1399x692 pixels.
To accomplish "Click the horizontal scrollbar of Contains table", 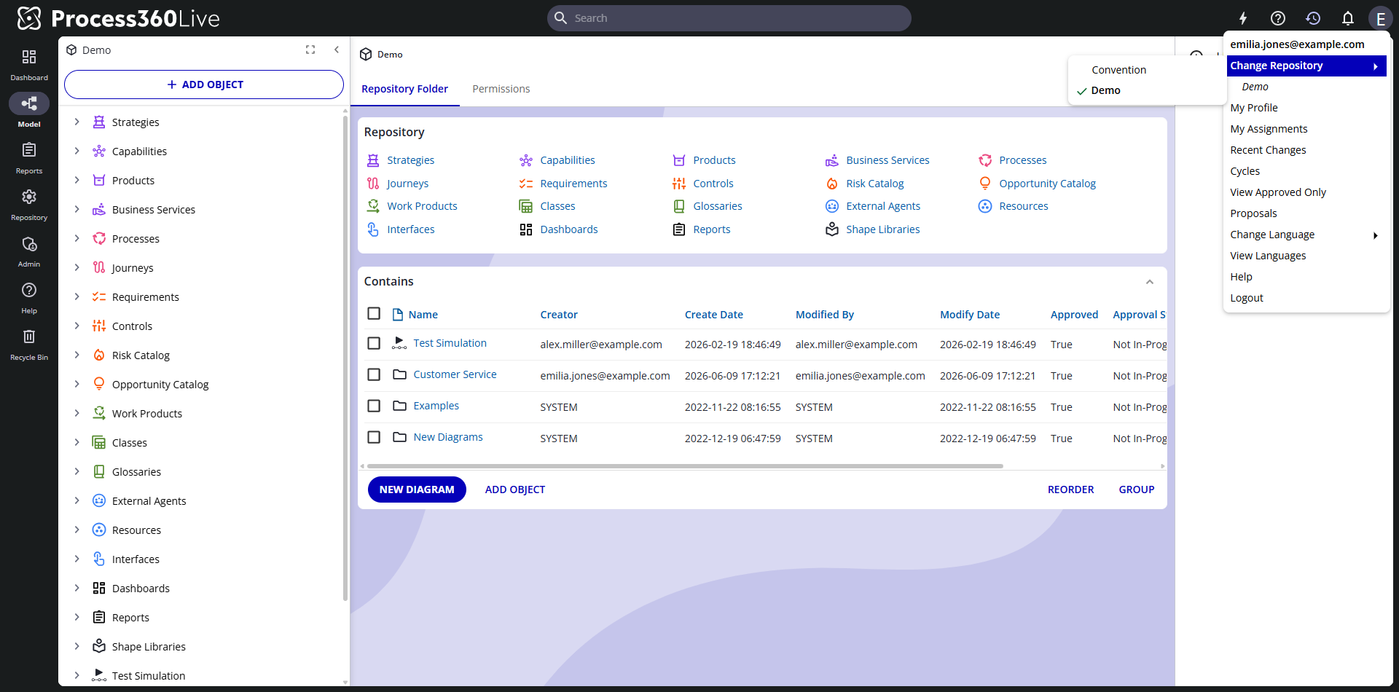I will [x=685, y=466].
